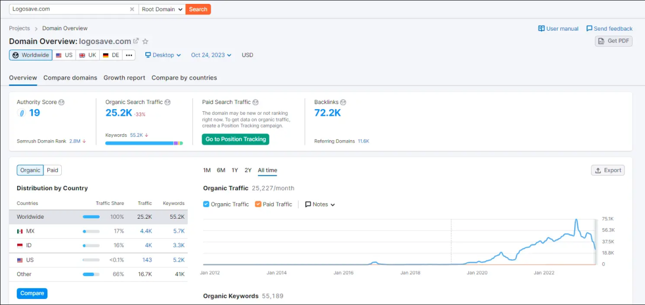
Task: Click the US flag icon in the distribution table
Action: tap(19, 260)
